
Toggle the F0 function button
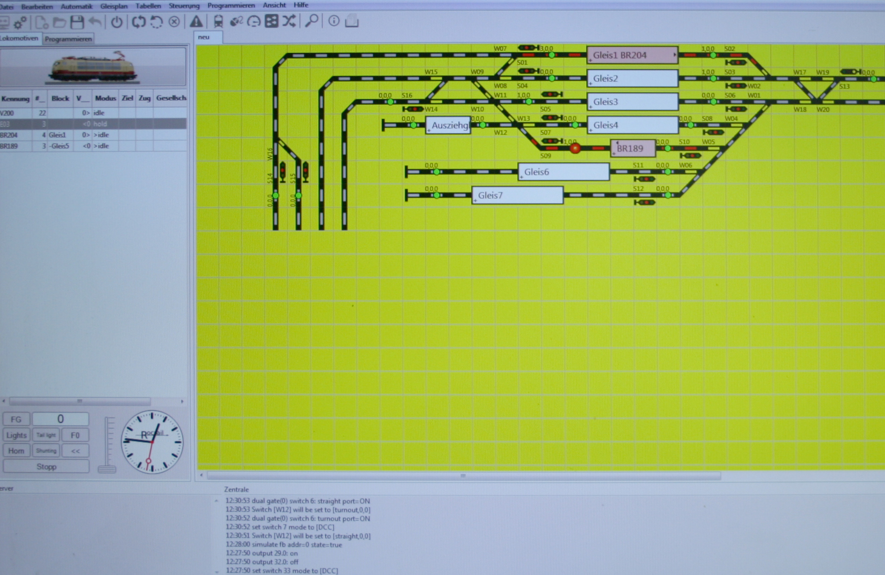pos(75,435)
